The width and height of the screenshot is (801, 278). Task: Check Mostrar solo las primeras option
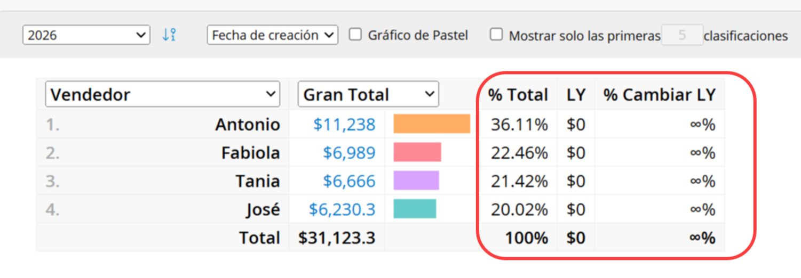pos(496,35)
